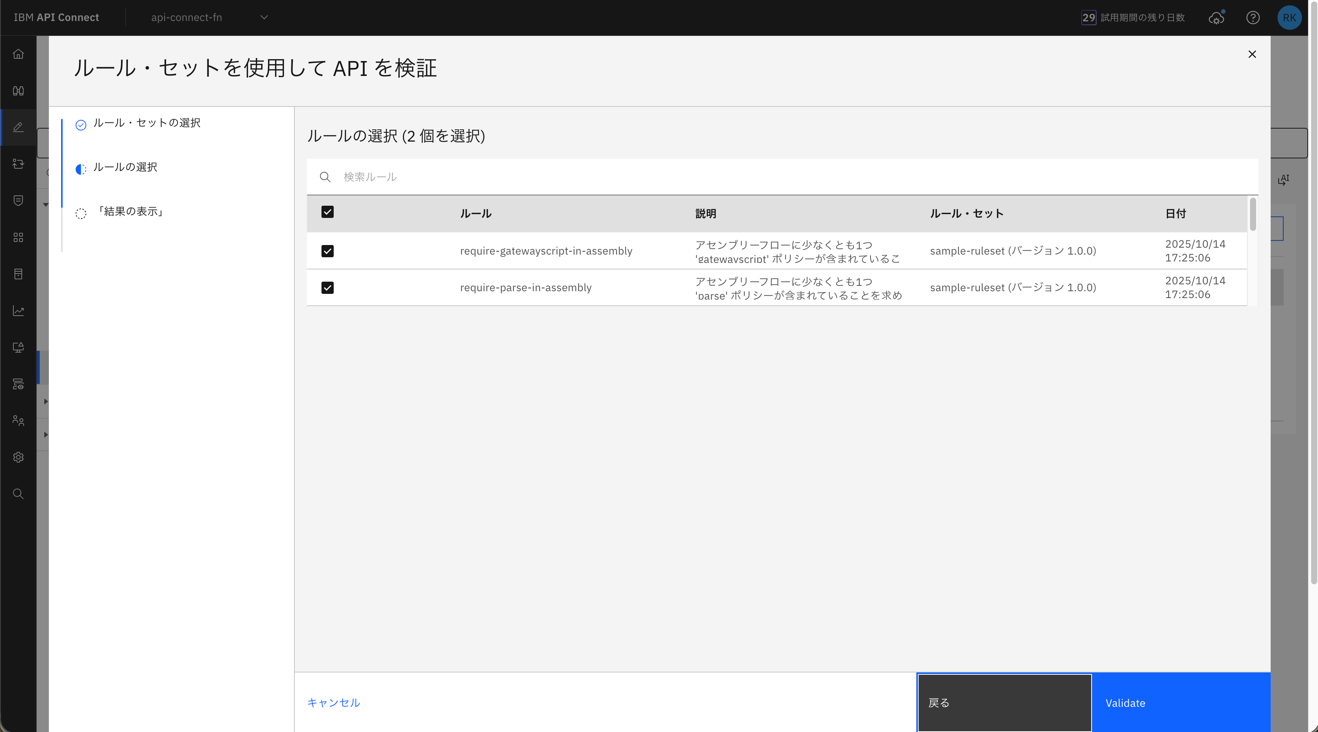Open the Settings gear icon
Screen dimensions: 1318x732
[x=18, y=457]
